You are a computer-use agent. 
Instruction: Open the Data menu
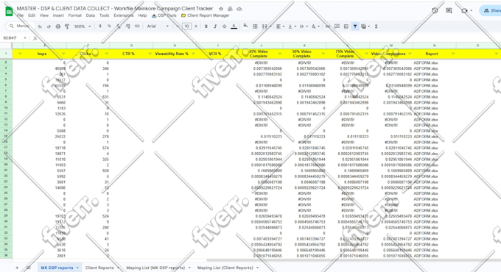[x=91, y=15]
